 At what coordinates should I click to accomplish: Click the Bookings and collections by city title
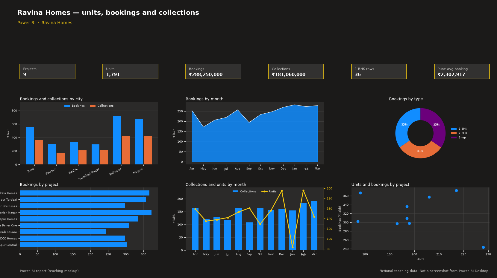(x=51, y=99)
